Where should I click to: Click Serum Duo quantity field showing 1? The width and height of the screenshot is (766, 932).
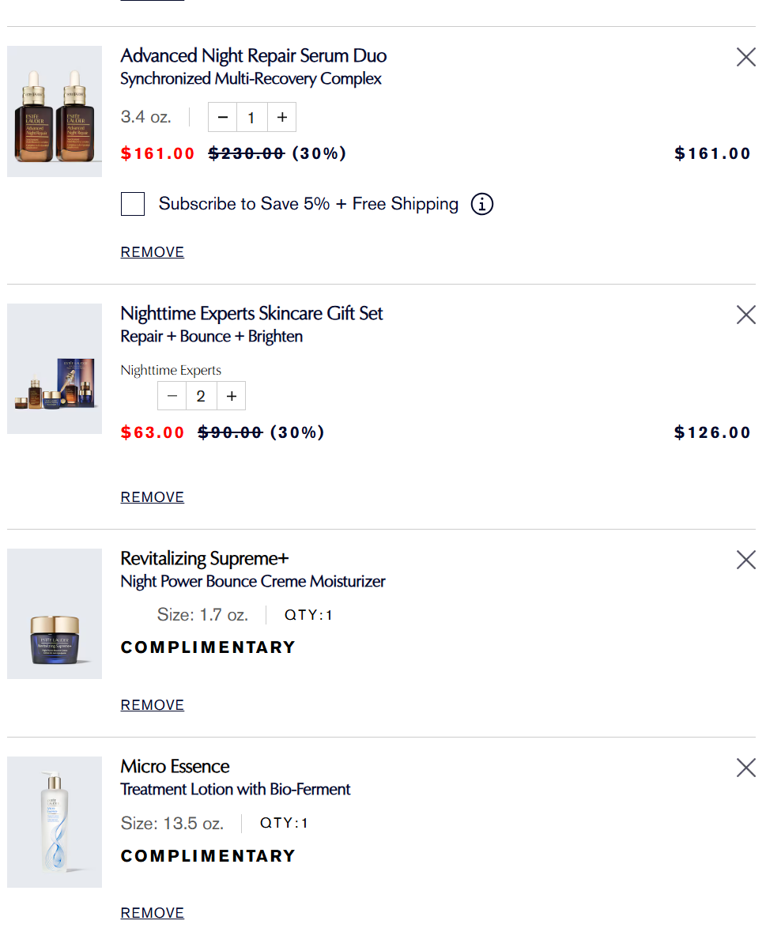coord(251,118)
